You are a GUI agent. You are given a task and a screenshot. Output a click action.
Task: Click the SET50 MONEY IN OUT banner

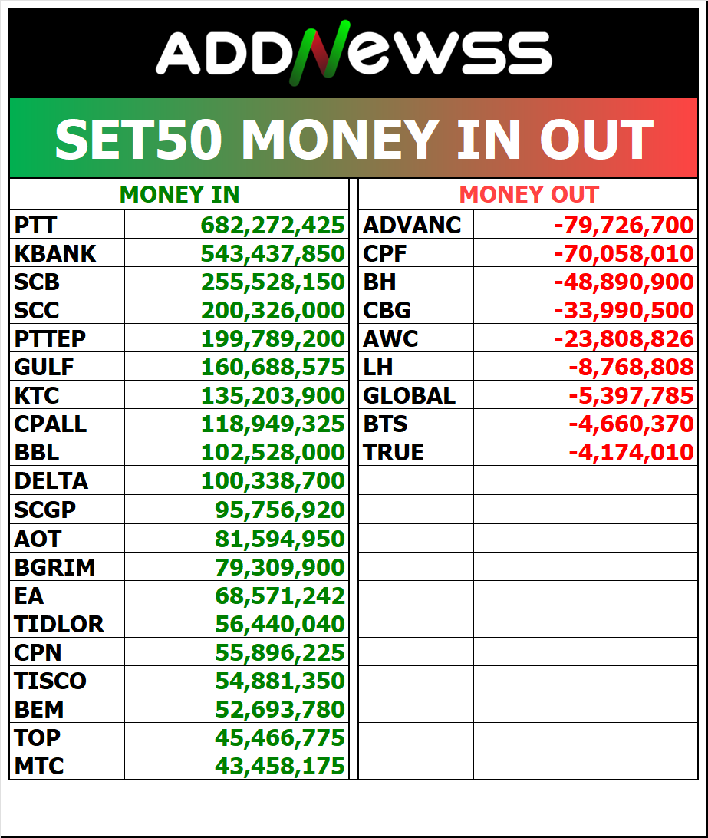coord(354,139)
